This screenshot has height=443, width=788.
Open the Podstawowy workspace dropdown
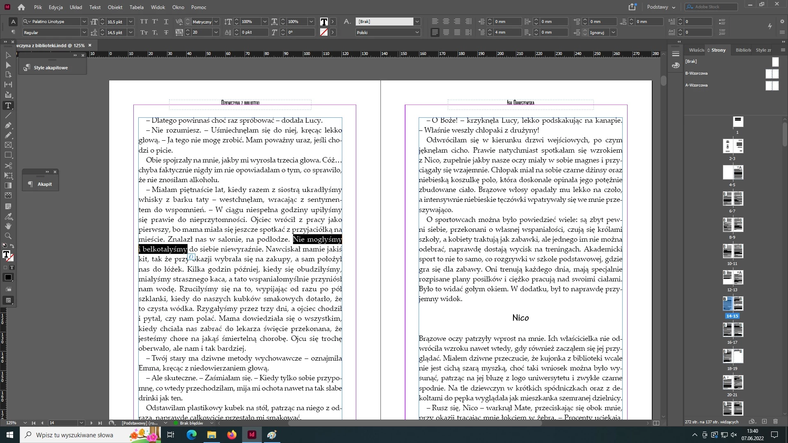point(661,7)
